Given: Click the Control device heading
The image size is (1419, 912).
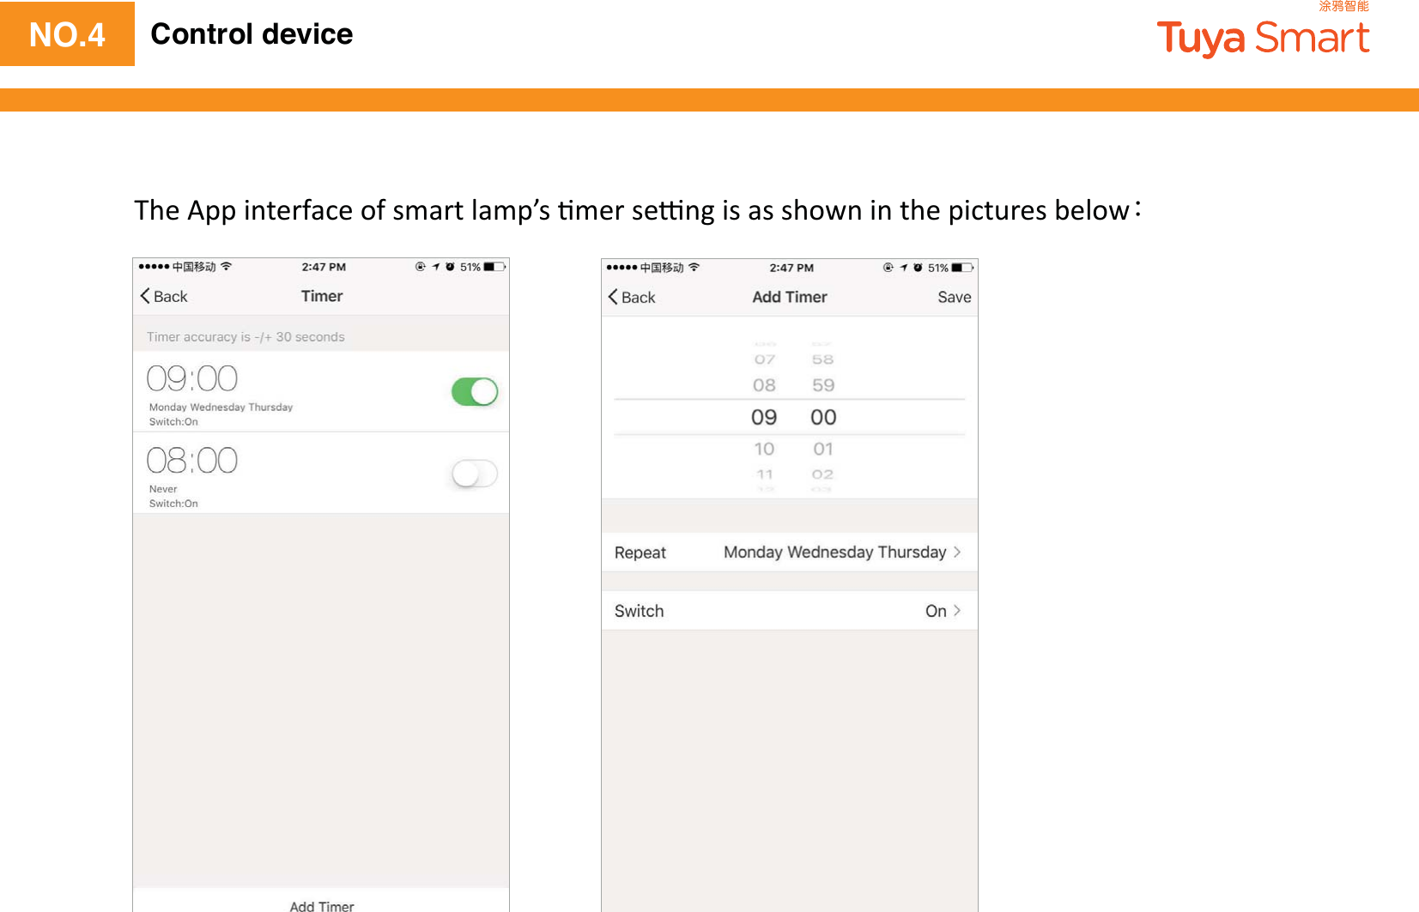Looking at the screenshot, I should (252, 34).
